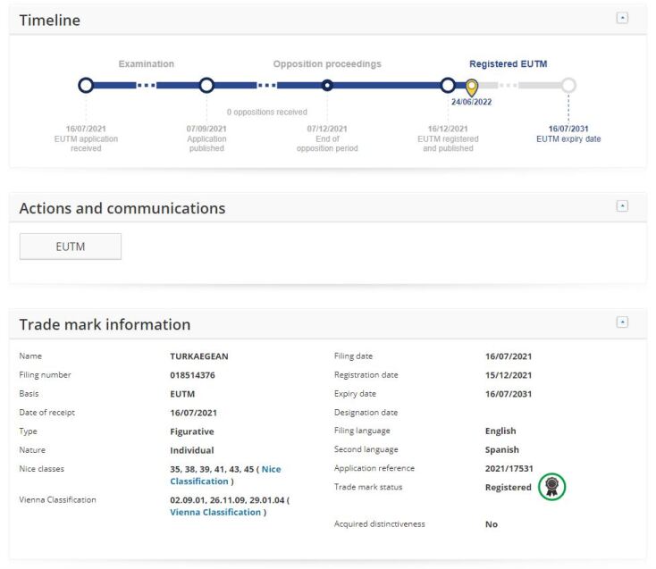Collapse the Actions and communications panel
This screenshot has height=569, width=656.
pos(622,206)
